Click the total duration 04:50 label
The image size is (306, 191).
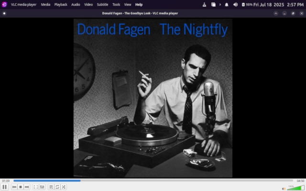[300, 181]
